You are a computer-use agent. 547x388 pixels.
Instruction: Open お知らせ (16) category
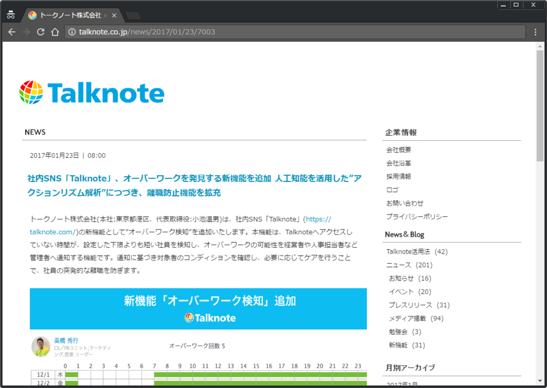tap(410, 278)
